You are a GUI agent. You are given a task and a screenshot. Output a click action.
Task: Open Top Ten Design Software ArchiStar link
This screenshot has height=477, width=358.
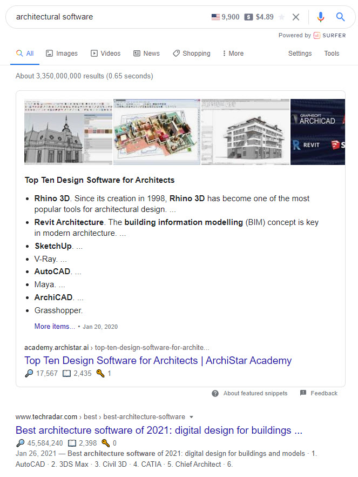pyautogui.click(x=158, y=360)
